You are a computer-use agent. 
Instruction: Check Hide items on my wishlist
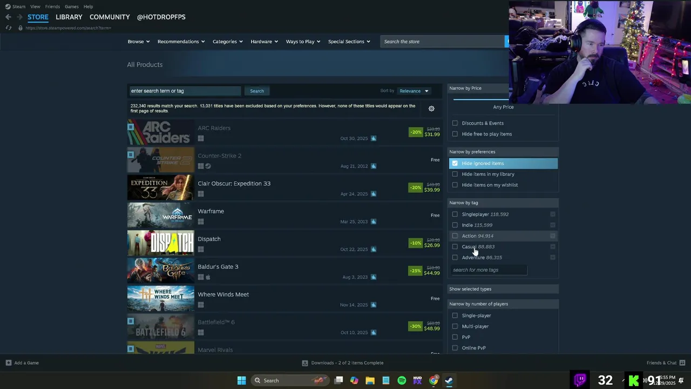click(455, 185)
